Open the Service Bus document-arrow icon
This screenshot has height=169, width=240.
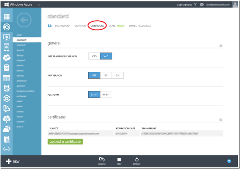click(7, 109)
